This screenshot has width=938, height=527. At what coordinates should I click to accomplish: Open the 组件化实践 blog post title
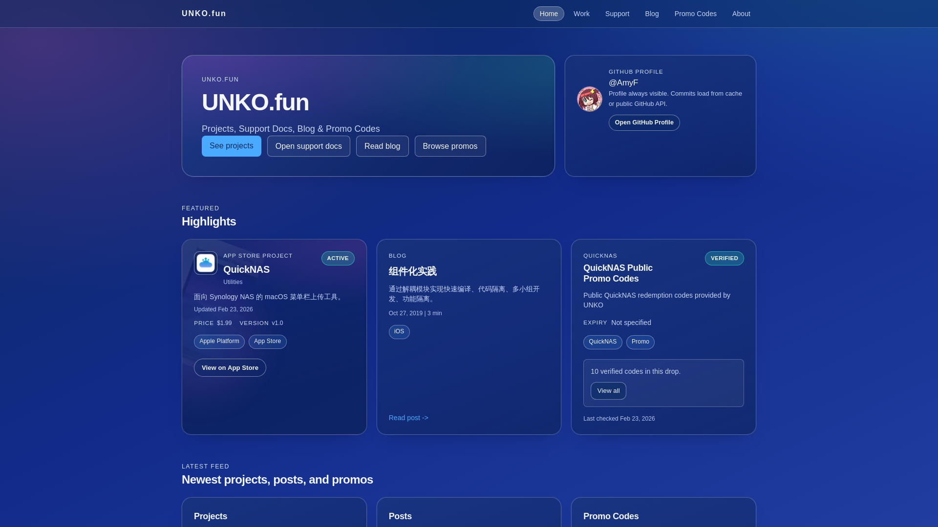pyautogui.click(x=413, y=271)
